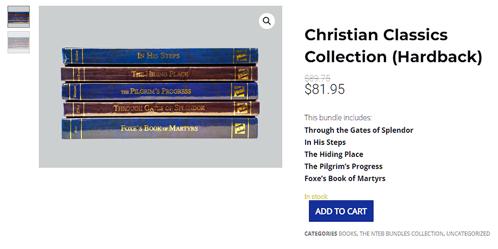Click the 'In stock' availability label
This screenshot has height=249, width=498.
316,197
